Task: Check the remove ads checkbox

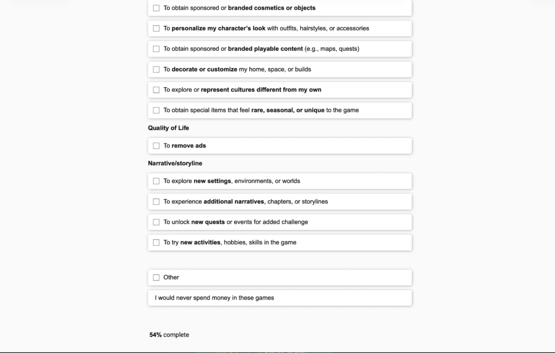Action: click(156, 146)
